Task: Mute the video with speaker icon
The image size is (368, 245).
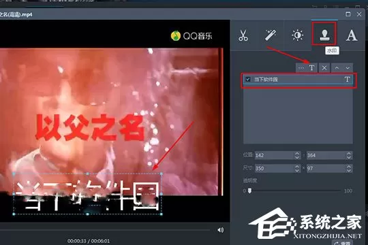Action: pos(220,230)
